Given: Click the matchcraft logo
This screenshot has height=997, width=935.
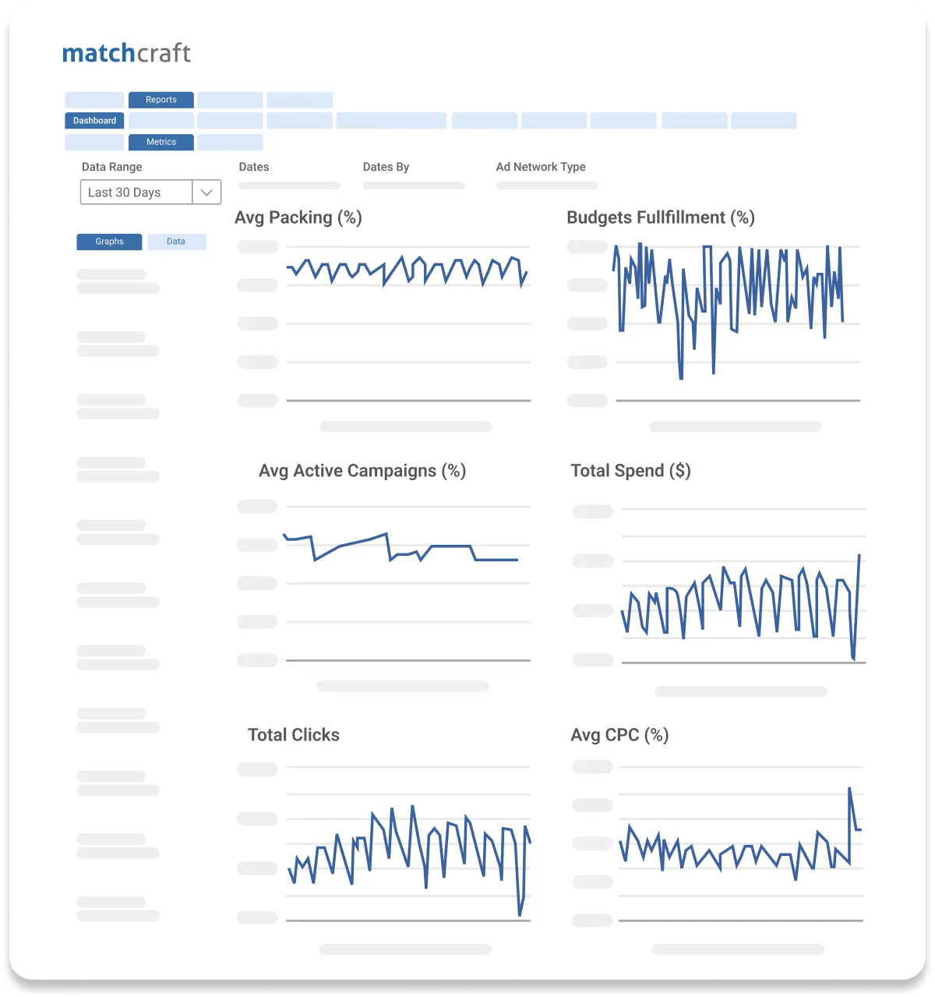Looking at the screenshot, I should point(126,53).
